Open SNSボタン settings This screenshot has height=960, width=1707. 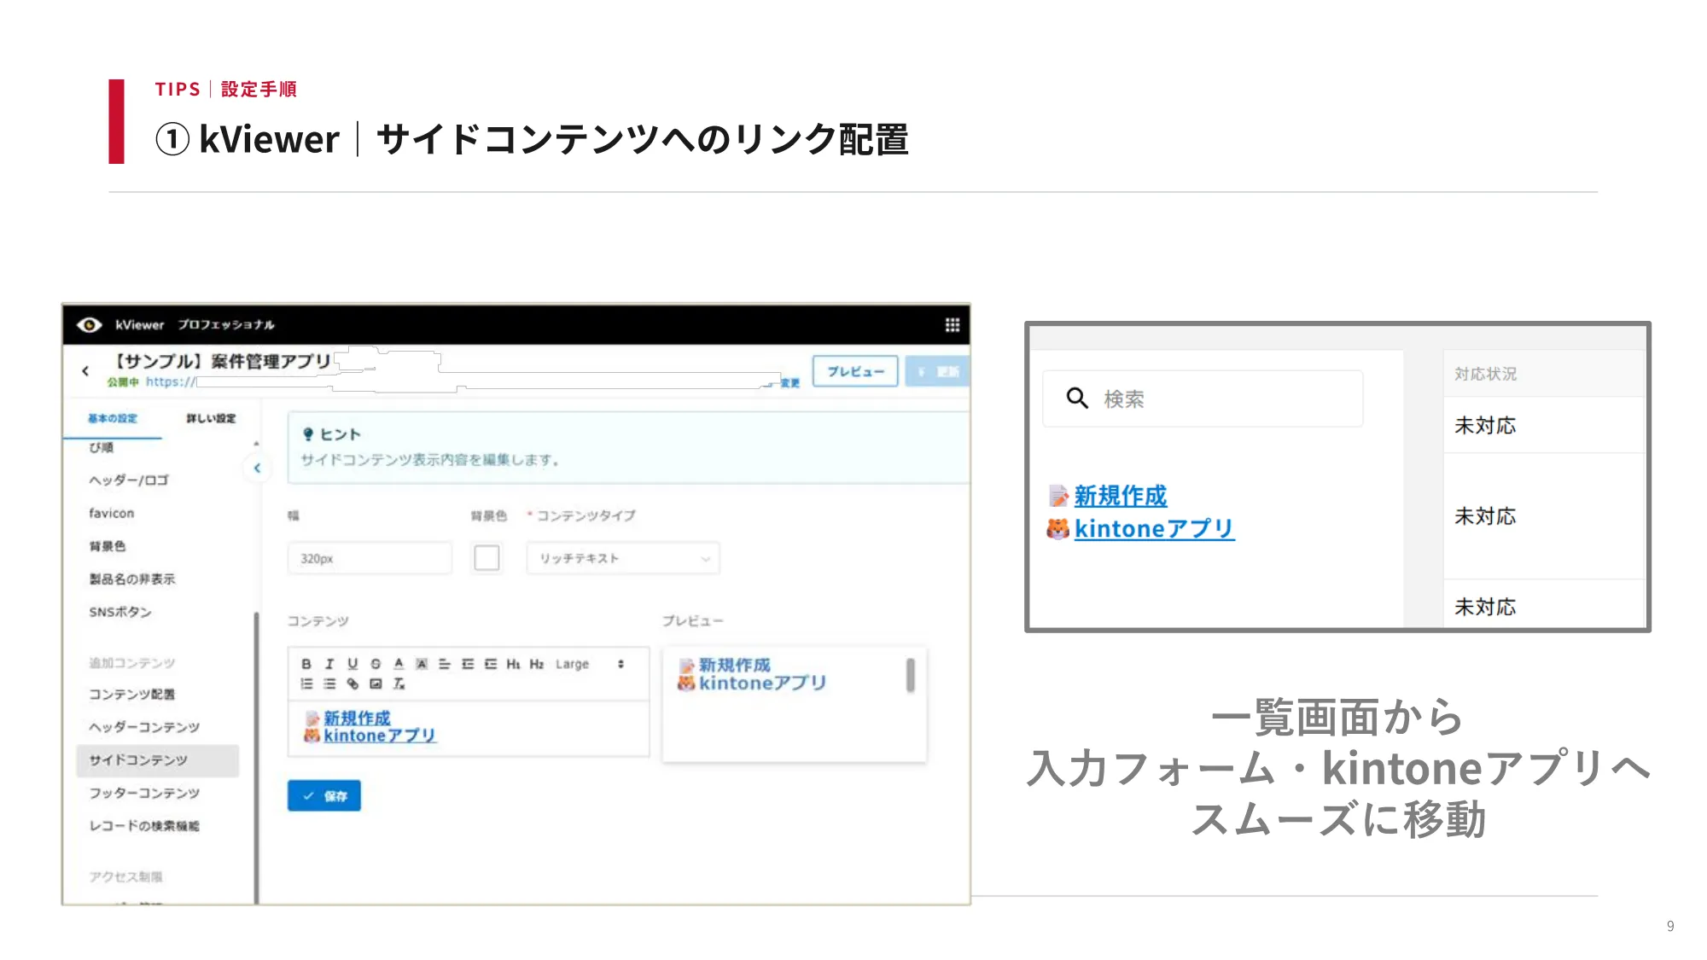click(x=120, y=612)
